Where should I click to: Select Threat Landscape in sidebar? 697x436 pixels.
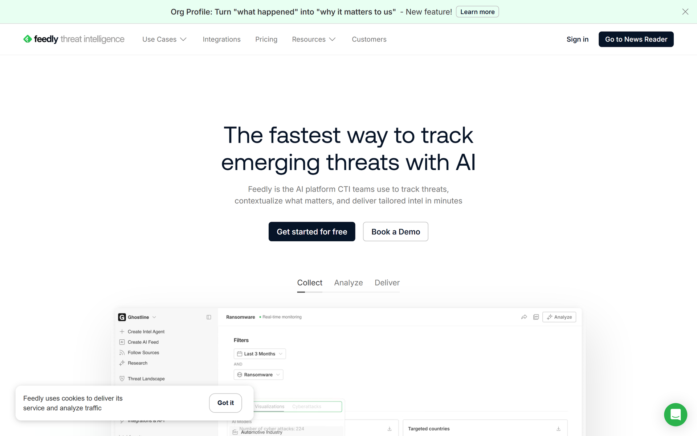coord(146,379)
